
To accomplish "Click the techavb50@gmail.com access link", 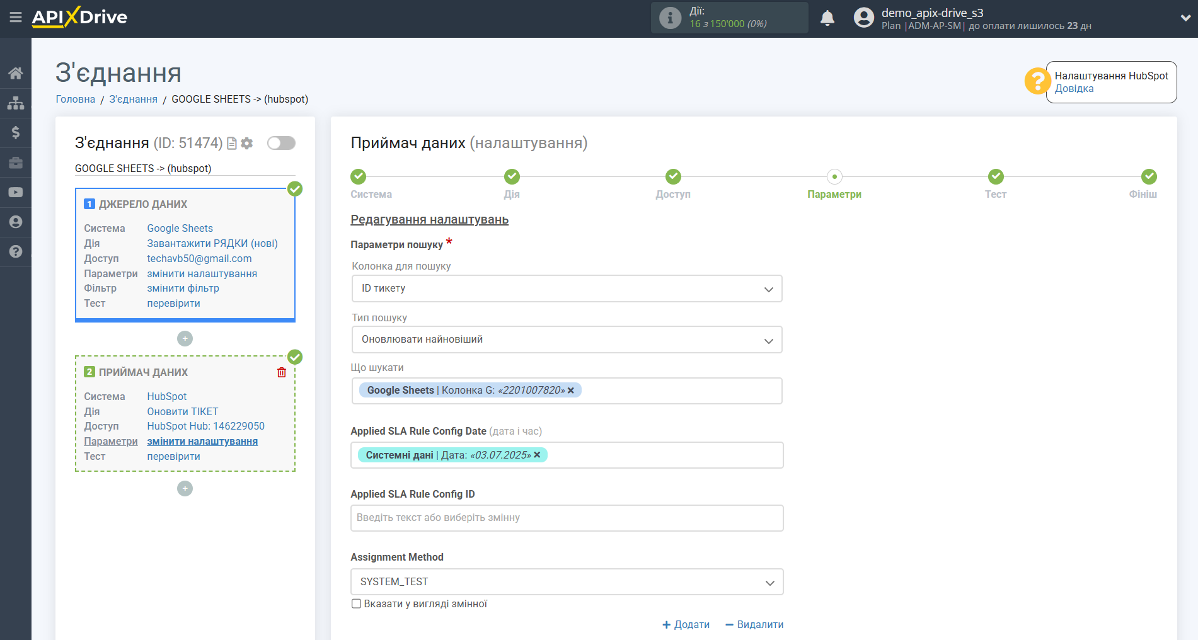I will [199, 259].
